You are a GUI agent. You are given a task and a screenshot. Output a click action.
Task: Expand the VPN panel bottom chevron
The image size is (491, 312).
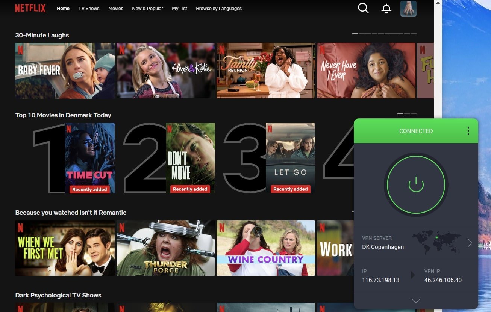pos(416,300)
